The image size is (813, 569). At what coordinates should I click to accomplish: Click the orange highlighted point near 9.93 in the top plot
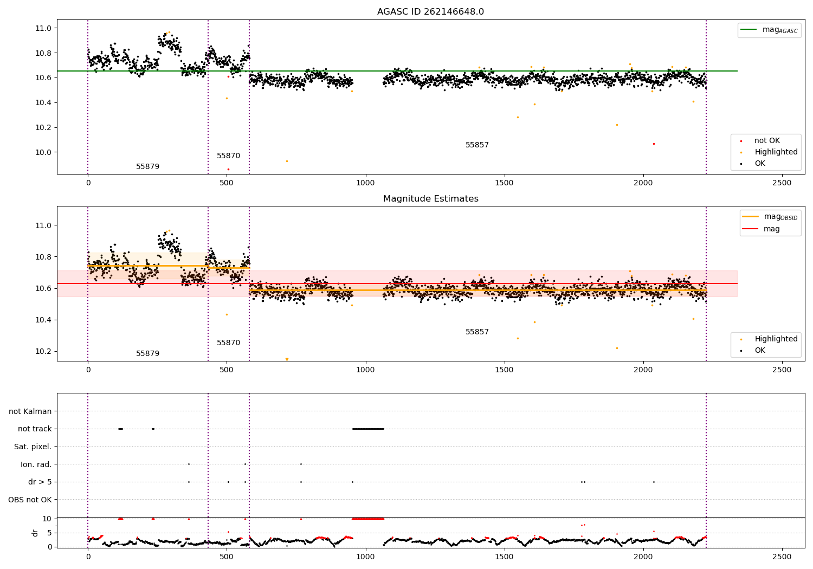(x=287, y=161)
